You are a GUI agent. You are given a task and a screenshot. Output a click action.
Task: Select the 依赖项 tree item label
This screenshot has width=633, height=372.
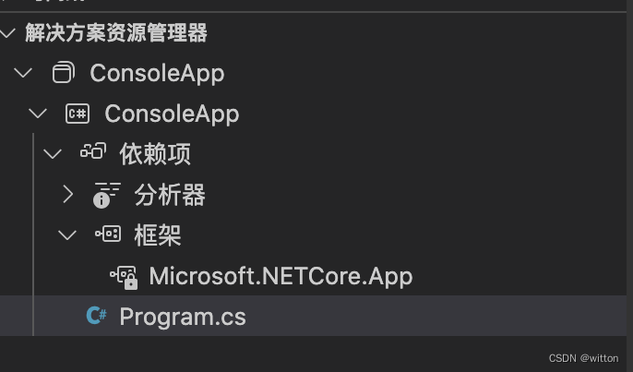155,154
